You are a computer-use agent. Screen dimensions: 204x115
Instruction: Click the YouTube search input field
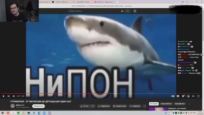click(94, 11)
